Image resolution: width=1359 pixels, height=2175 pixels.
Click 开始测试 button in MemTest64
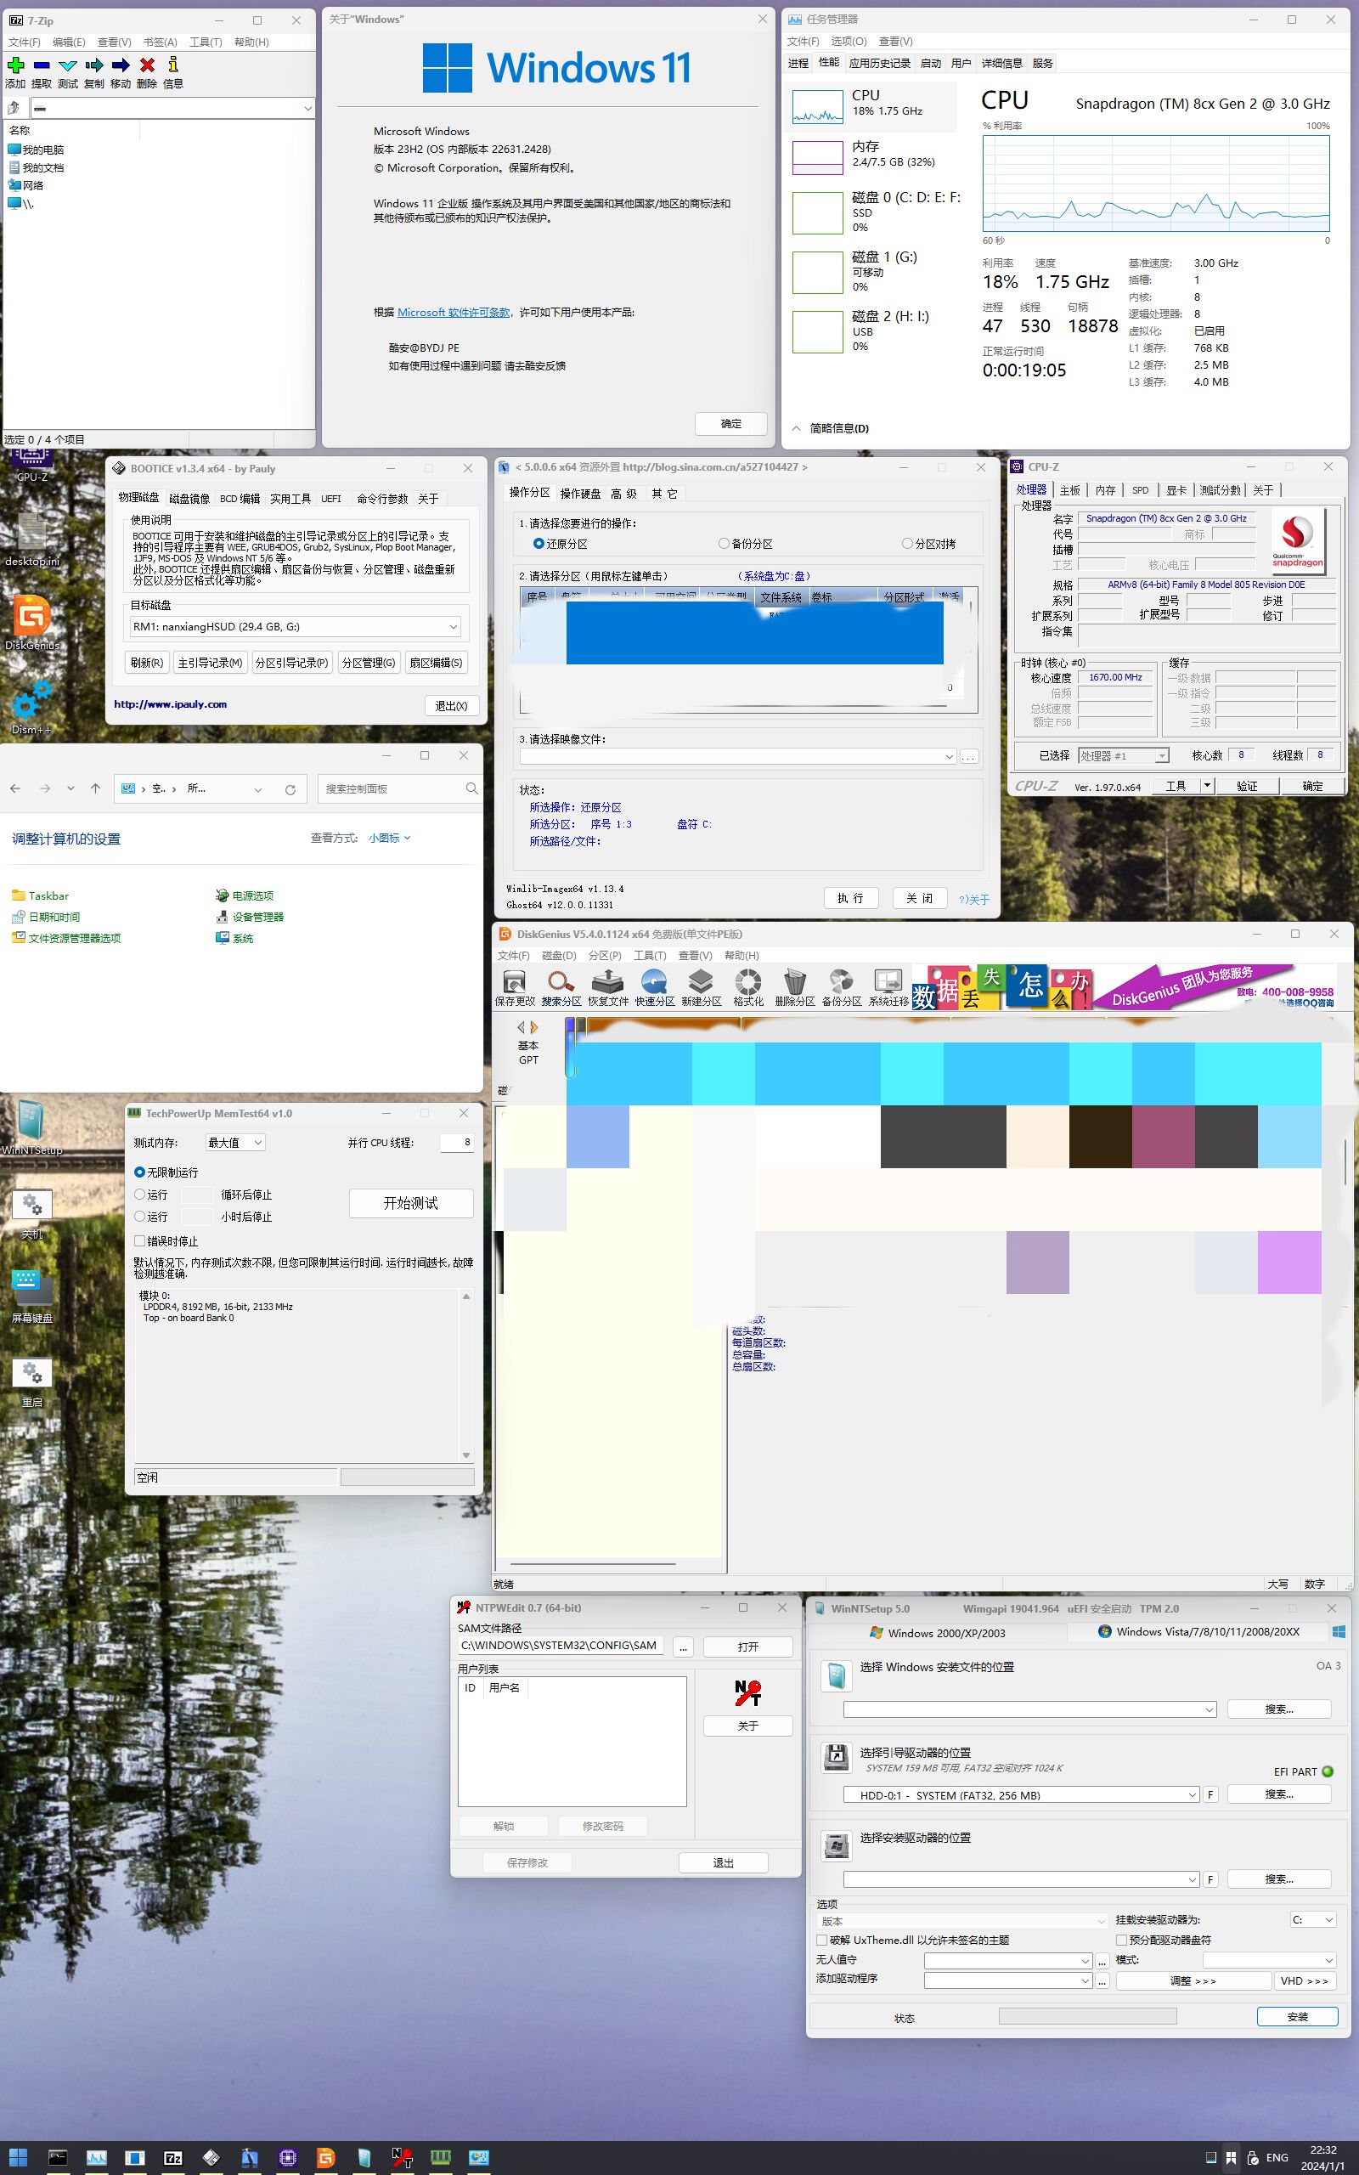[x=411, y=1202]
